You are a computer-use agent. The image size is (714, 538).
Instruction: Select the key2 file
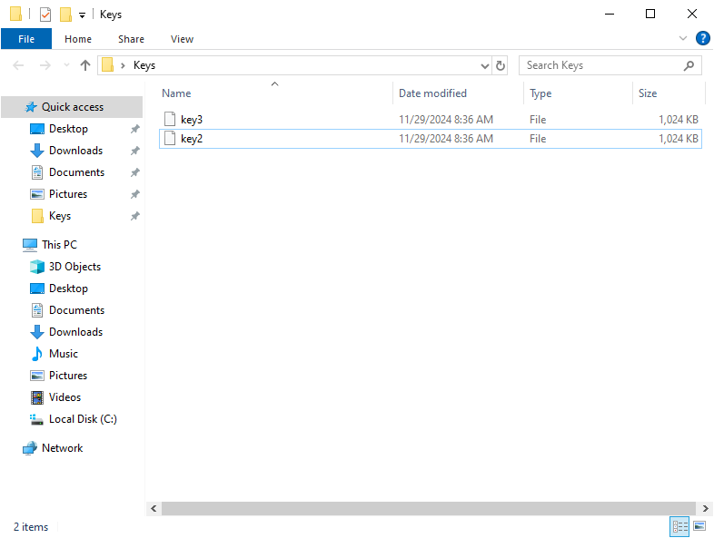(431, 139)
